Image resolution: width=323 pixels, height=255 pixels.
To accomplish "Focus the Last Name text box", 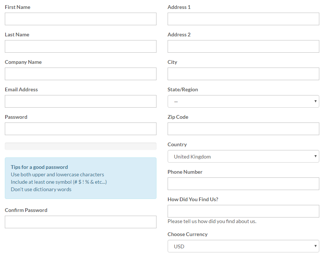I will click(80, 46).
